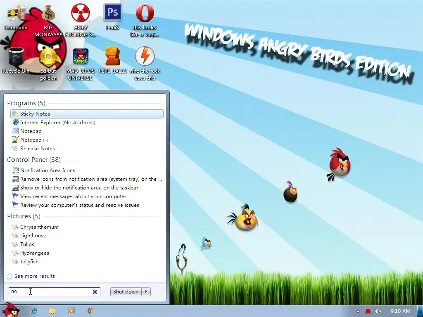Launch Sticky Notes from search results

coord(87,114)
